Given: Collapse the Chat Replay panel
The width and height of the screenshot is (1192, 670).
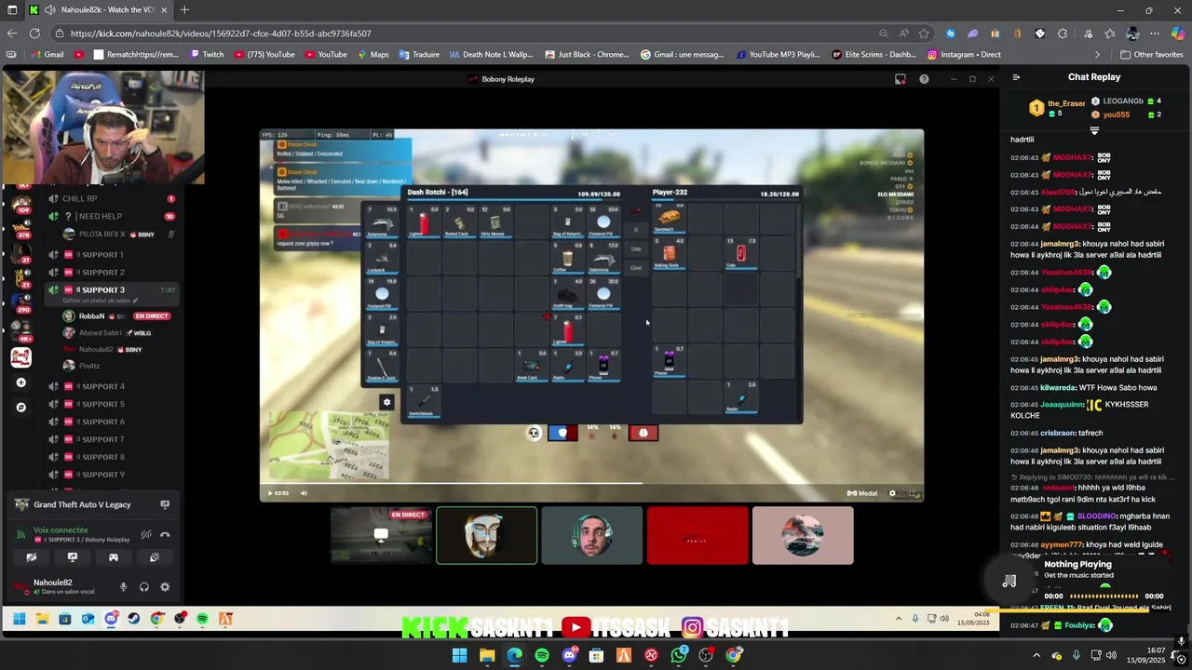Looking at the screenshot, I should point(1016,77).
